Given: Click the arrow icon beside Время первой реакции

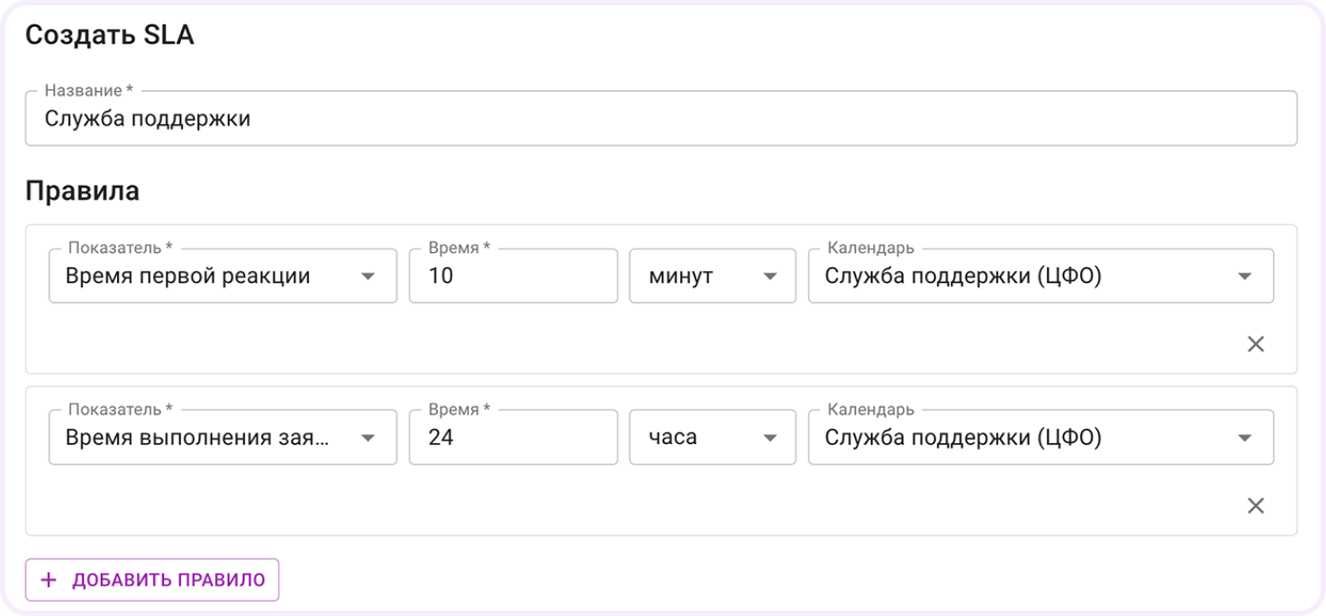Looking at the screenshot, I should point(368,276).
